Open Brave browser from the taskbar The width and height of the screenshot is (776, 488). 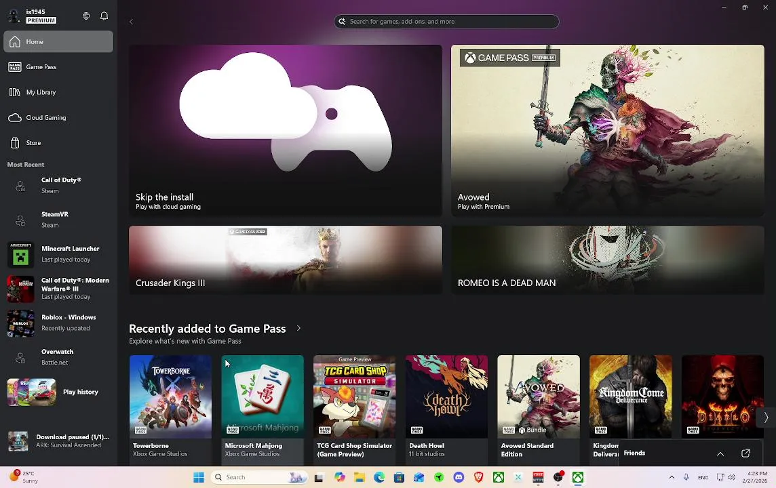[x=479, y=477]
